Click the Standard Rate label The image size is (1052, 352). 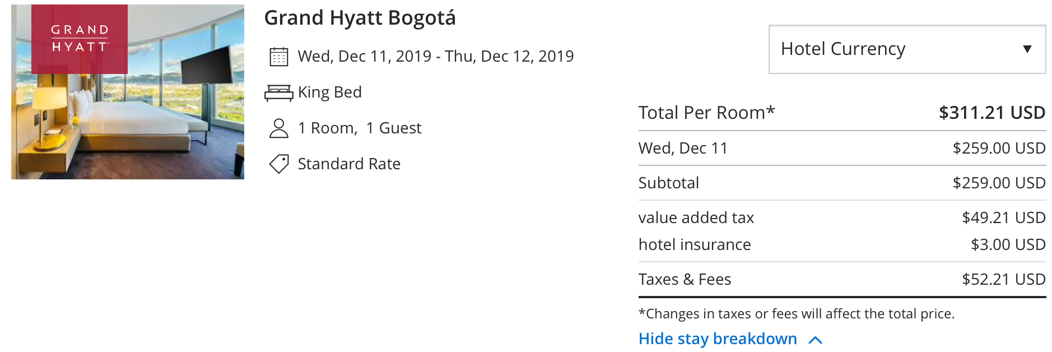349,164
